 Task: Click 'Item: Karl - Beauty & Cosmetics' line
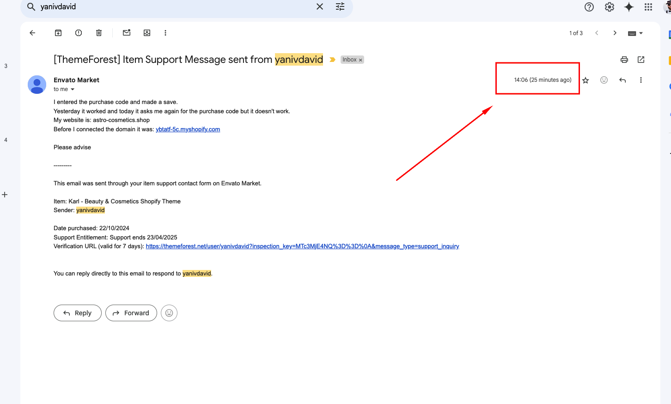[117, 202]
